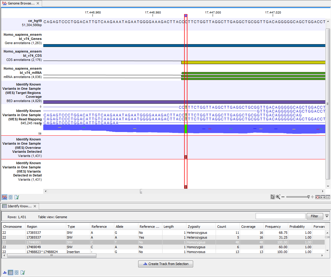
Task: Select the zoom tool magnifier icon
Action: click(x=278, y=197)
